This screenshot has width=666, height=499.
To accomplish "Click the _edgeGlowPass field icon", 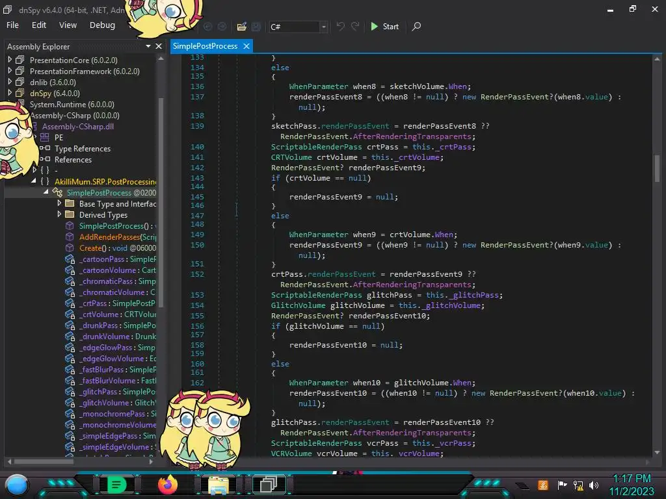I will click(x=70, y=347).
